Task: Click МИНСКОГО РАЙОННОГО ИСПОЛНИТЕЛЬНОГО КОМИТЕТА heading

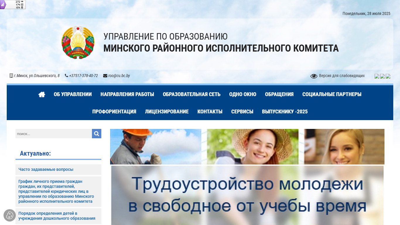Action: [x=221, y=48]
